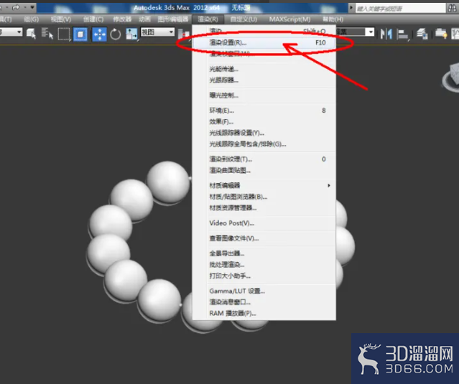This screenshot has width=459, height=384.
Task: Choose 渲染设置(R)... F10 menu entry
Action: (264, 42)
